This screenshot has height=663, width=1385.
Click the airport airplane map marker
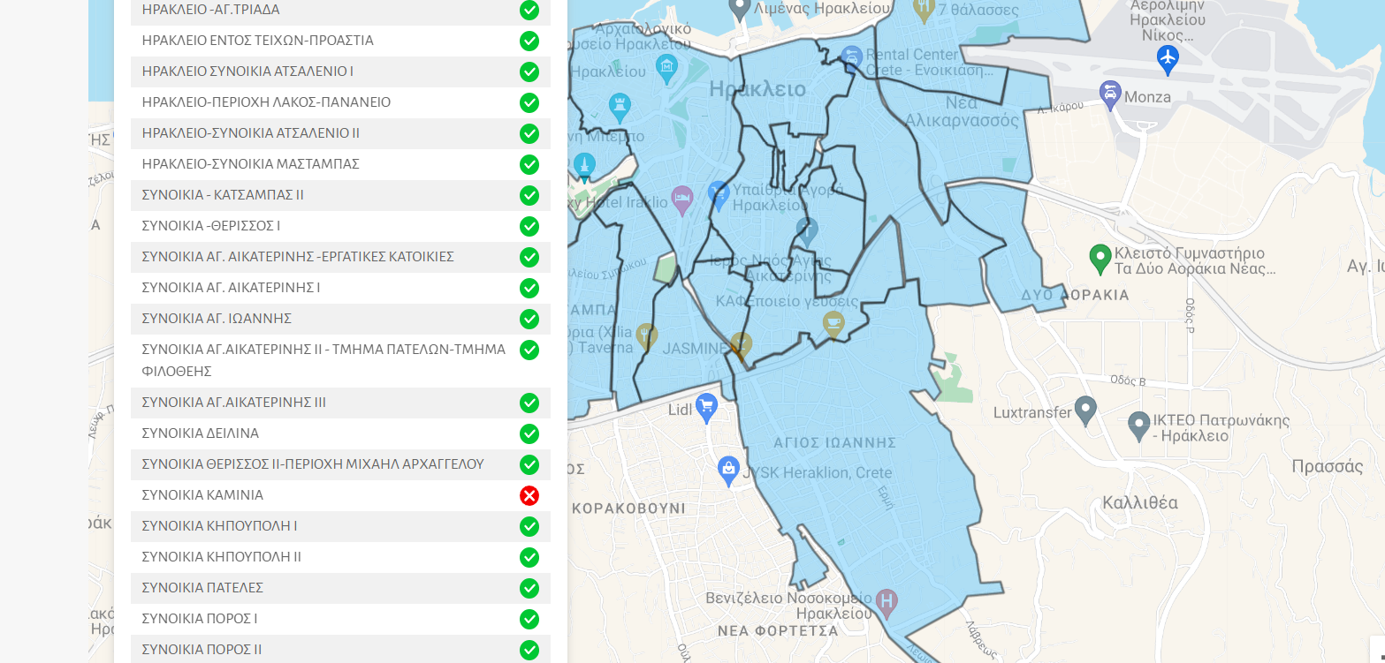pos(1168,59)
